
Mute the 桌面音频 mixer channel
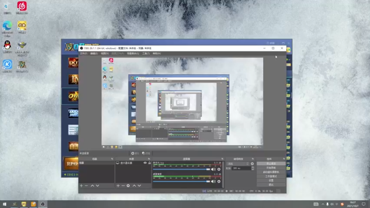213,181
